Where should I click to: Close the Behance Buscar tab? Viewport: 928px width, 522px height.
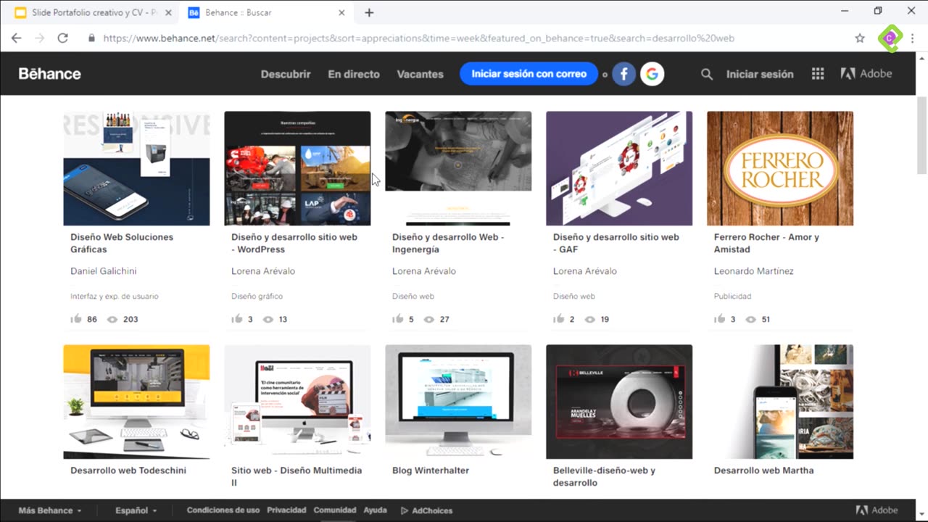pos(342,12)
